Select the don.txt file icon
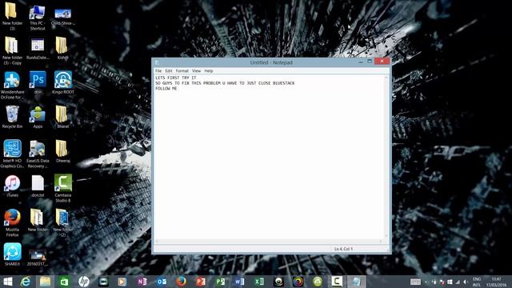Image resolution: width=512 pixels, height=288 pixels. coord(38,186)
